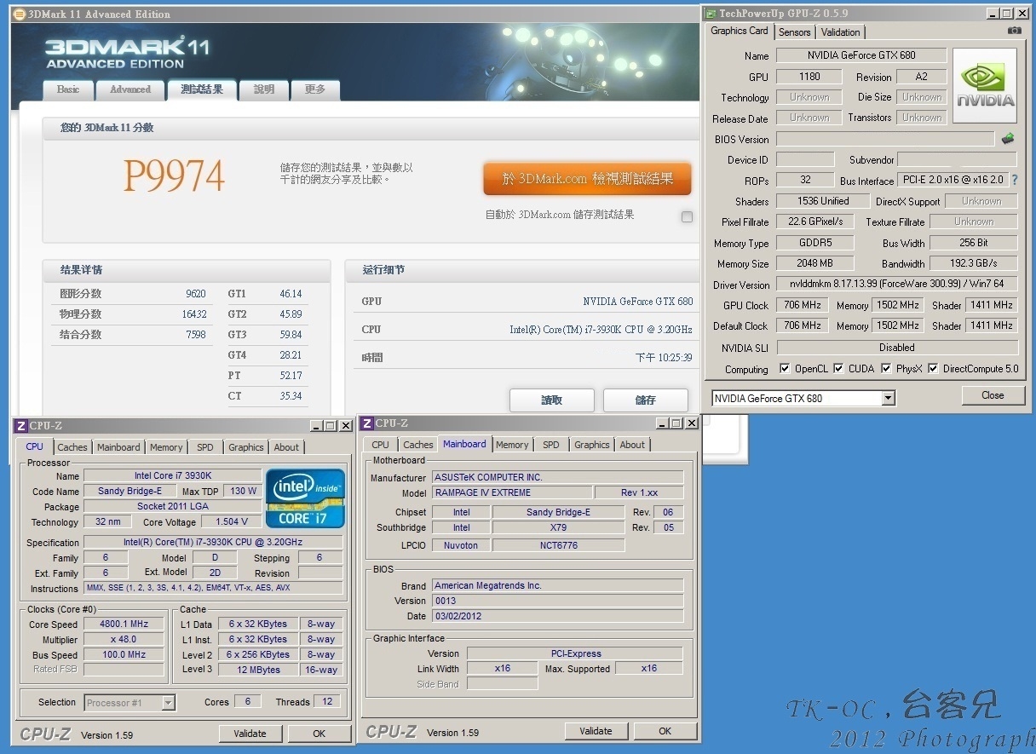This screenshot has width=1036, height=754.
Task: Click the Intel Core i7 logo badge
Action: pyautogui.click(x=305, y=498)
